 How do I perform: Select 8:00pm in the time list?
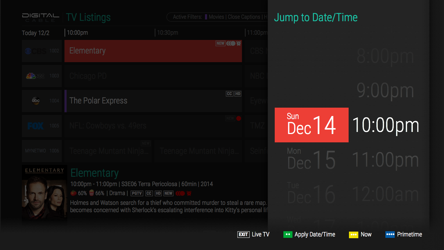pyautogui.click(x=385, y=57)
